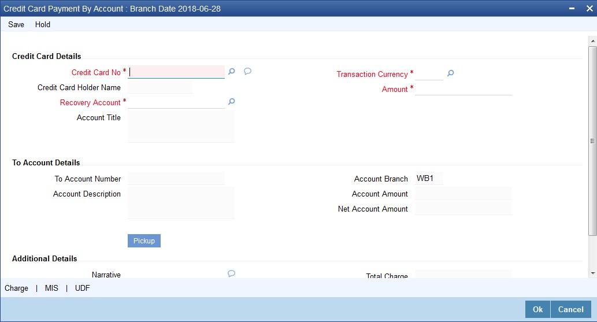Open Recovery Account lookup search icon
Image resolution: width=597 pixels, height=322 pixels.
click(x=232, y=101)
